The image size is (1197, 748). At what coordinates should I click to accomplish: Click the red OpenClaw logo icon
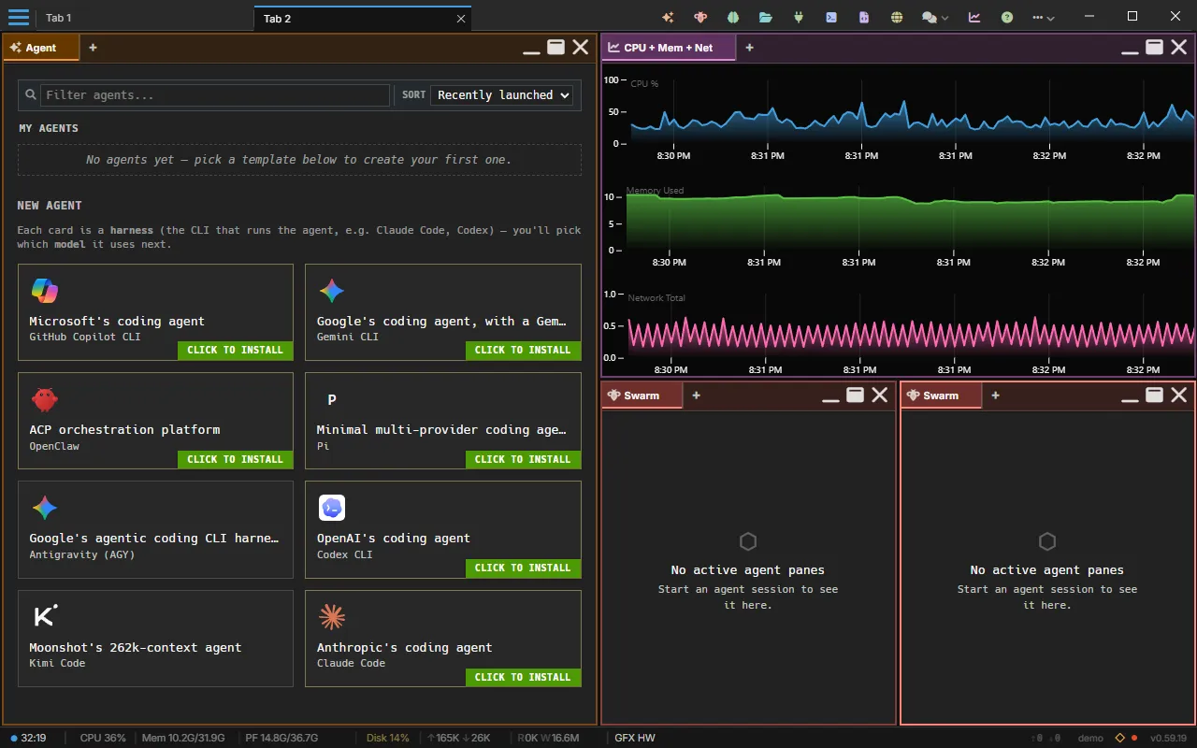coord(44,400)
